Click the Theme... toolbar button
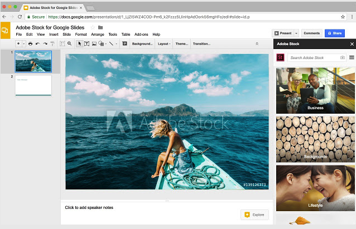The height and width of the screenshot is (229, 356). (182, 44)
